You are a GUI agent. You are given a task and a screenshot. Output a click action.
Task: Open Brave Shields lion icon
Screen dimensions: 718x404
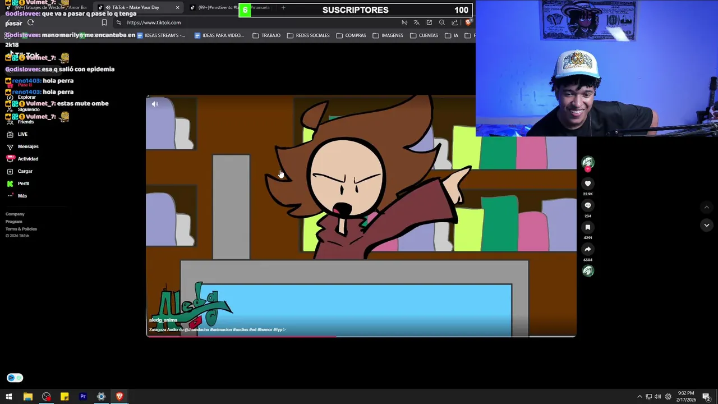click(468, 22)
